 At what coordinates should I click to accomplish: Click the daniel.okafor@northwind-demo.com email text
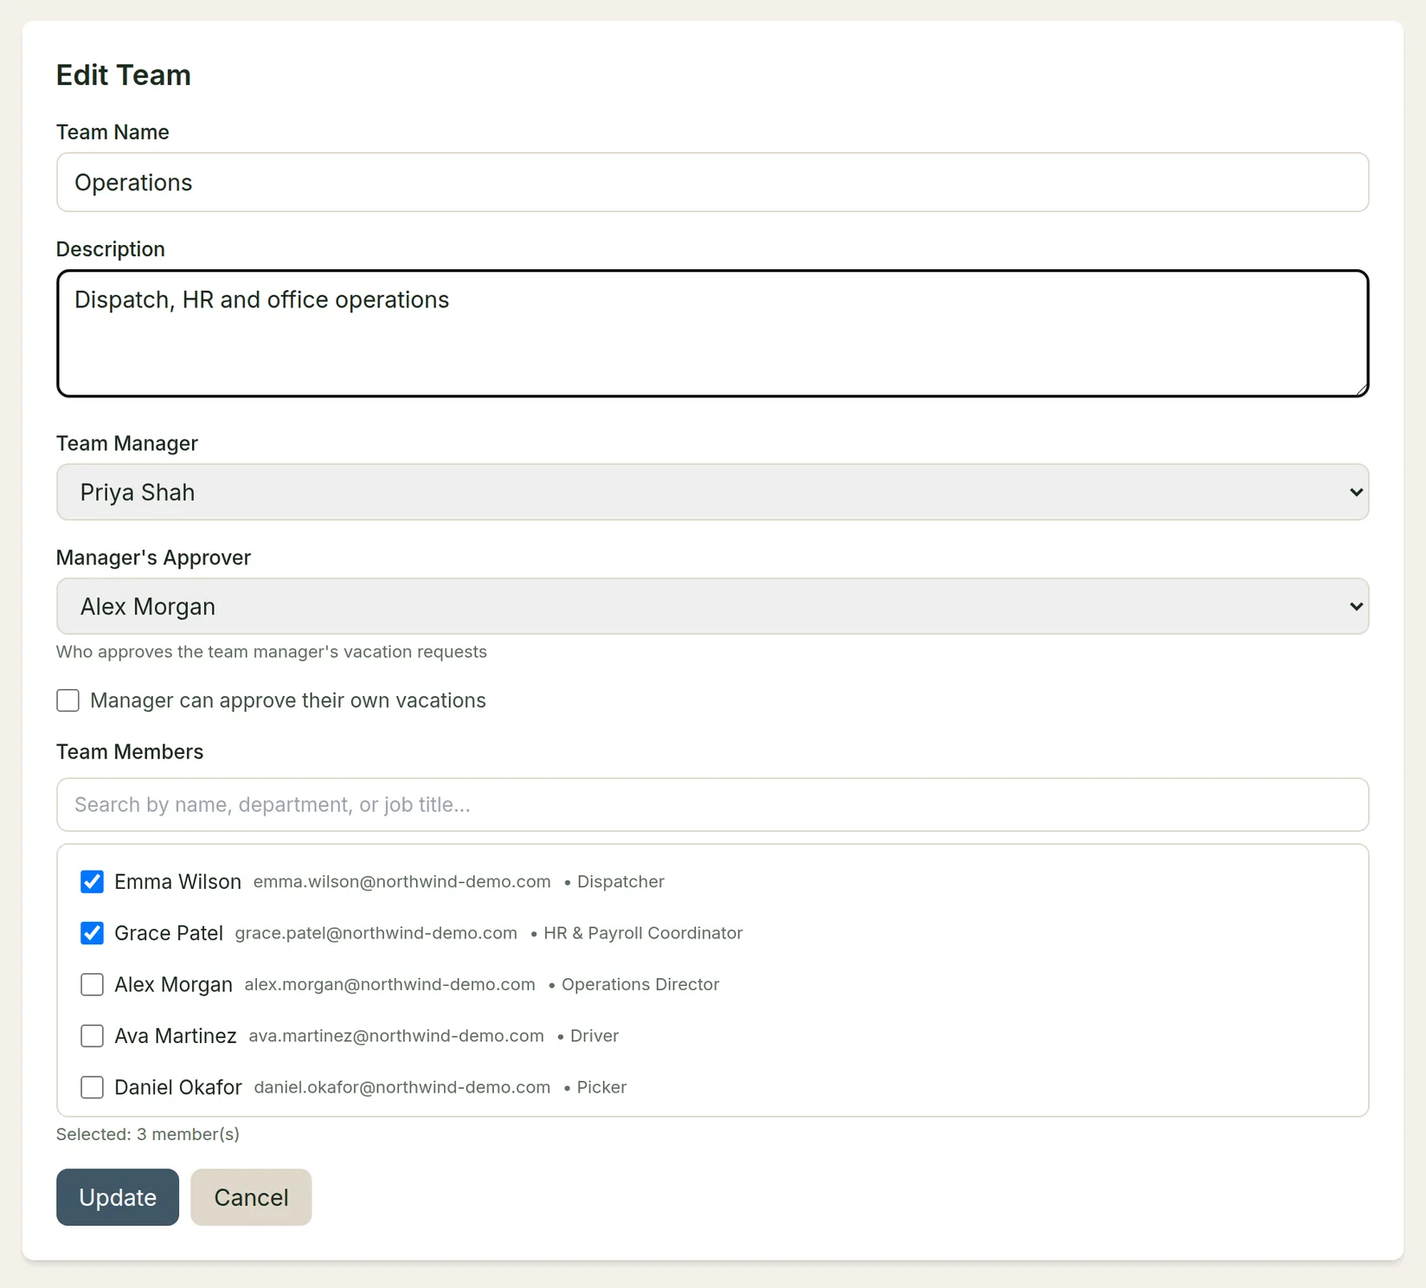tap(402, 1087)
